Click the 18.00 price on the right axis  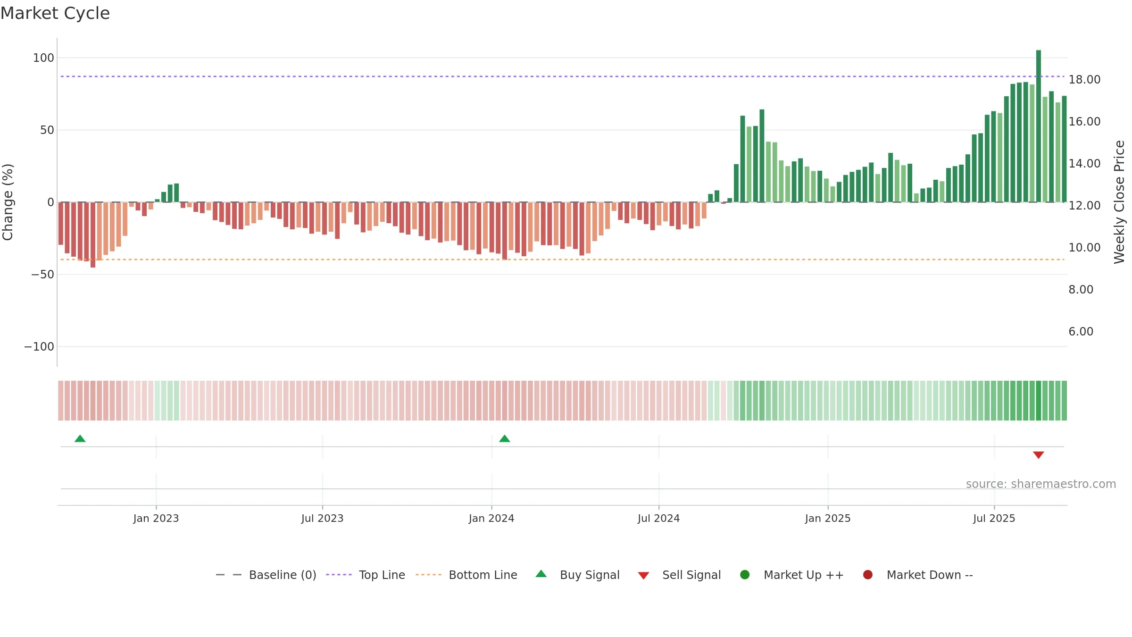click(x=1084, y=80)
